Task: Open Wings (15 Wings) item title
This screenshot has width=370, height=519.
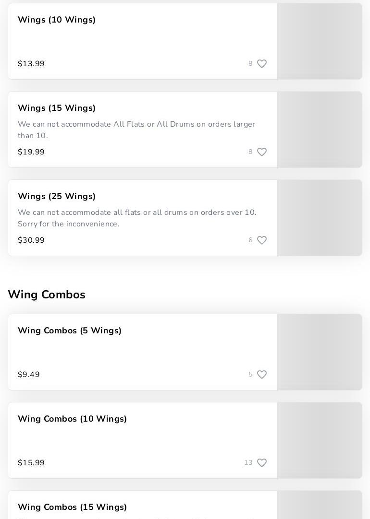Action: (57, 108)
